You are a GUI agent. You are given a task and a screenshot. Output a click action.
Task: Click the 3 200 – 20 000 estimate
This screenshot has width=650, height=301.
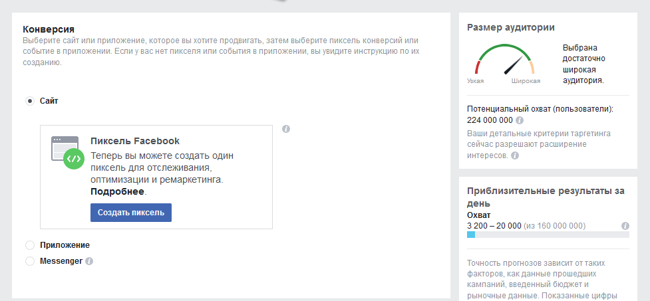click(494, 226)
